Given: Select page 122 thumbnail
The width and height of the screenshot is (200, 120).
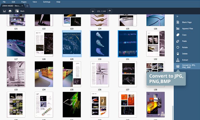Looking at the screenshot, I should tap(44, 20).
